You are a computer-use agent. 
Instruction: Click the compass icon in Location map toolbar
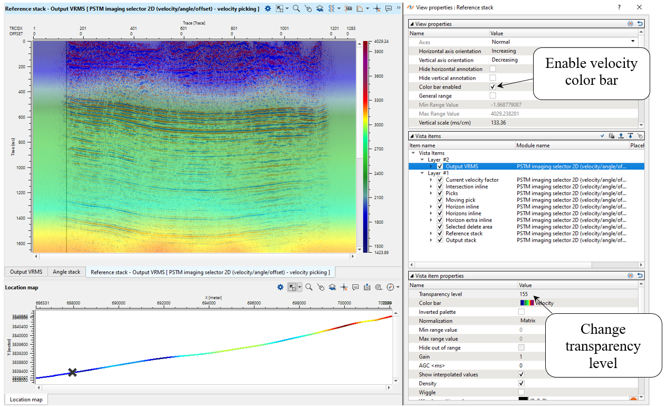coord(390,287)
